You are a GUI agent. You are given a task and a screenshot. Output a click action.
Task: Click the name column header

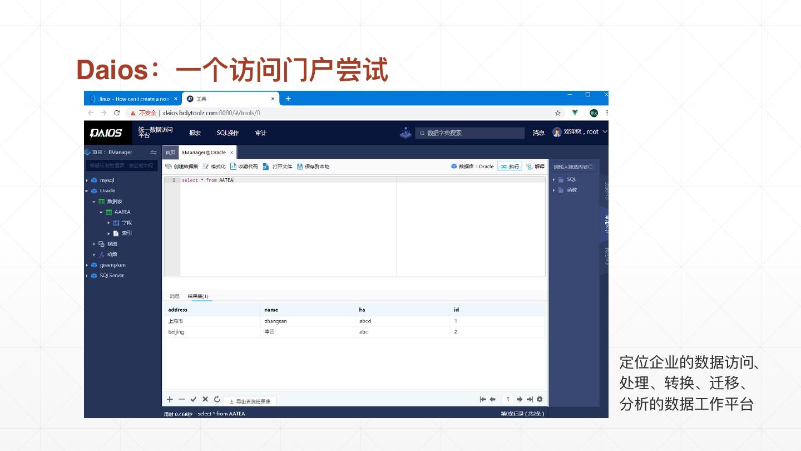coord(308,310)
